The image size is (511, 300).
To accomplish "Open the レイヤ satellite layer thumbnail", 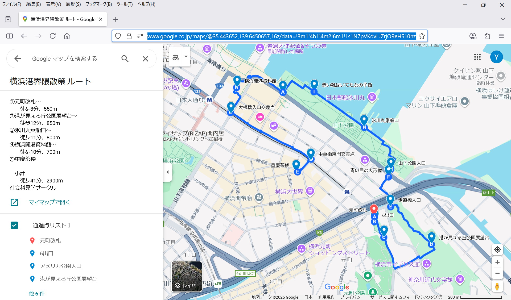I will [x=187, y=276].
